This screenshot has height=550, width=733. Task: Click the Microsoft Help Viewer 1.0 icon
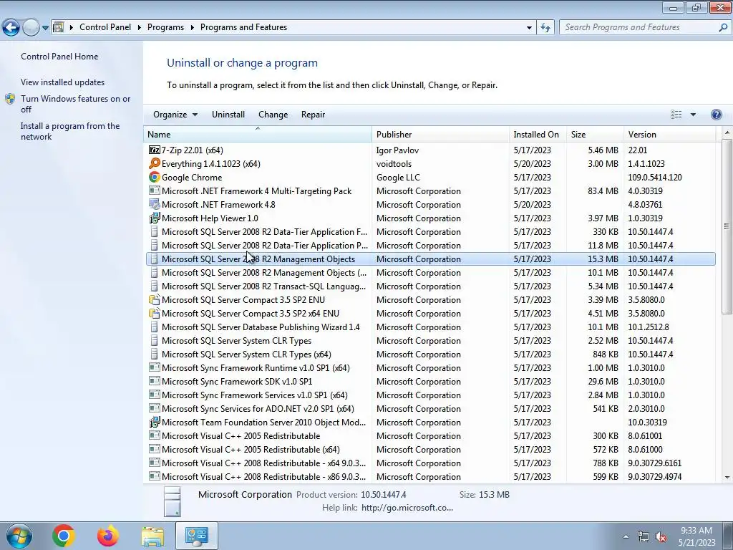click(x=155, y=218)
